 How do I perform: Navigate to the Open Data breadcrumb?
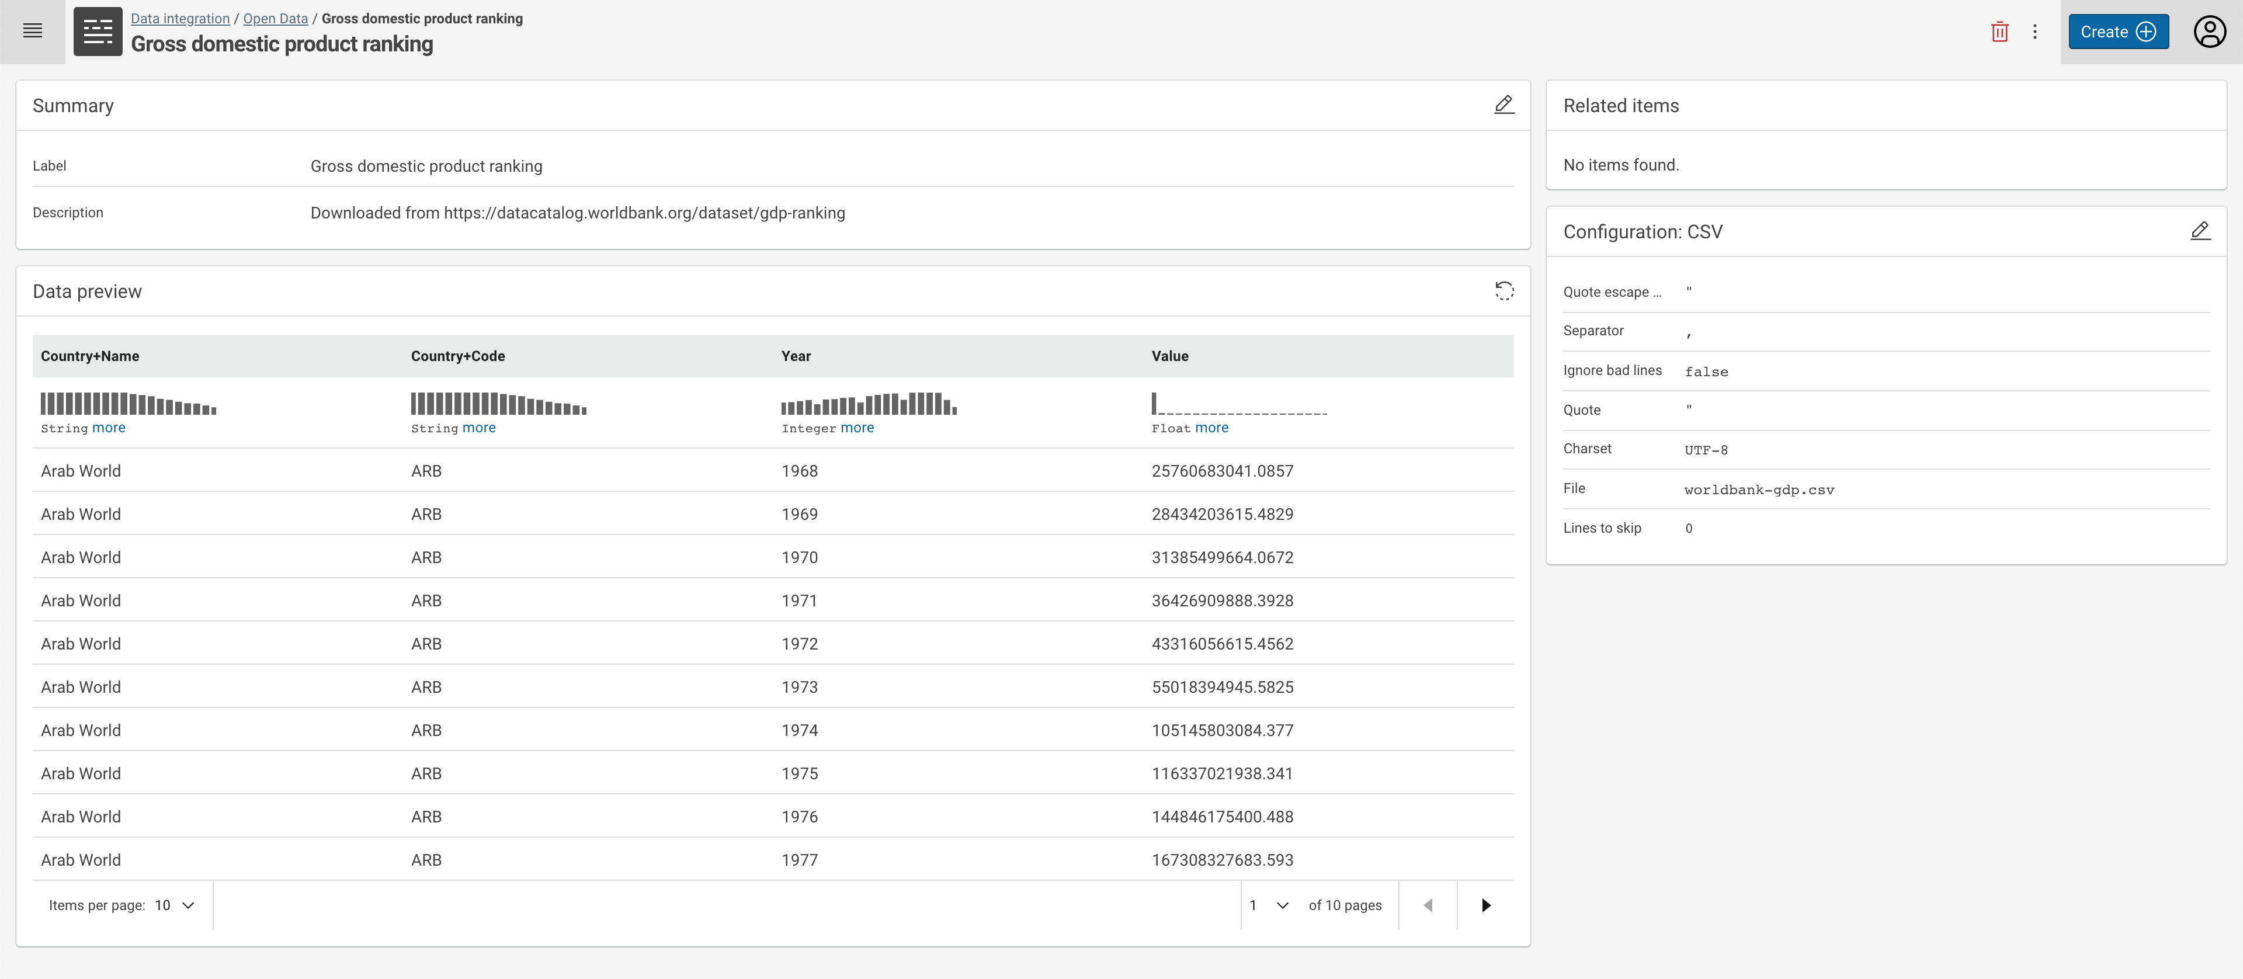(275, 18)
